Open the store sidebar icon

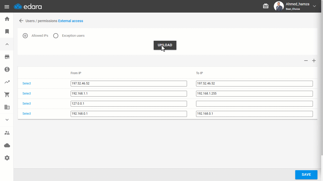point(7,57)
